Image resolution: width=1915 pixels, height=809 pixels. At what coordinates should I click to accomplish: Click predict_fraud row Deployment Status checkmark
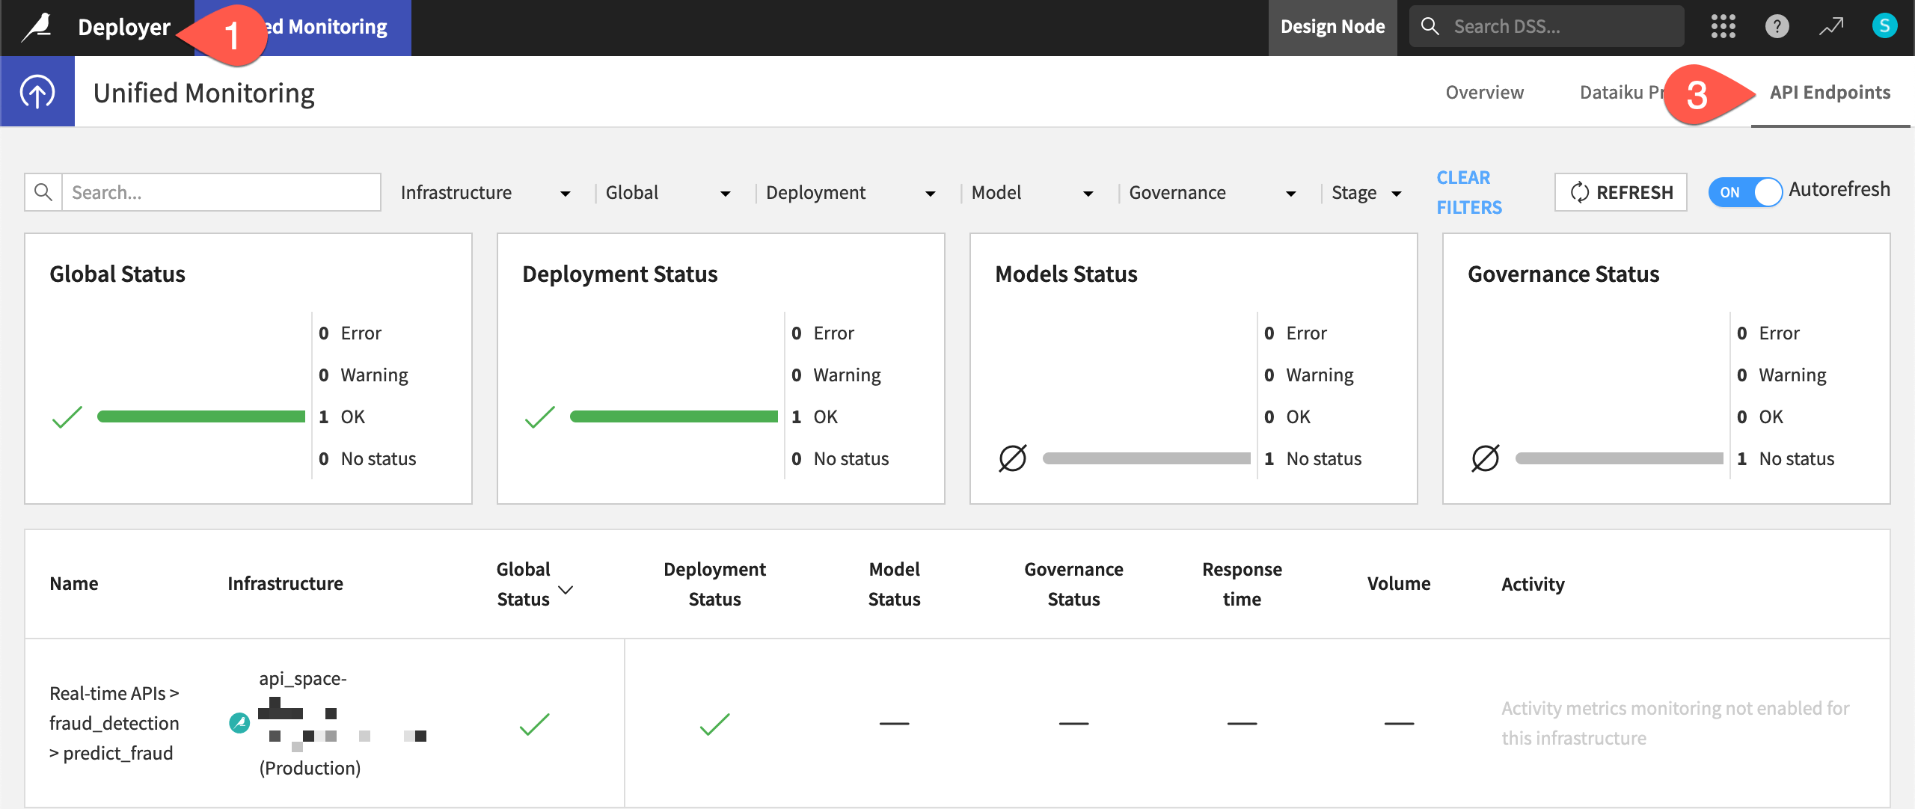(715, 724)
